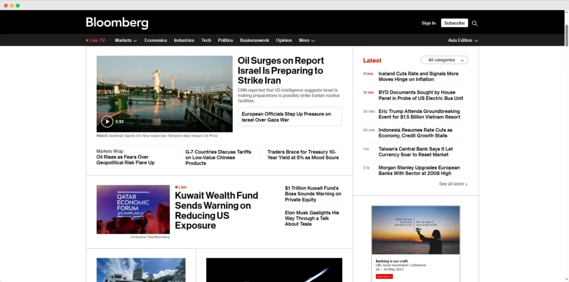Click the arrow next to See all latest
The height and width of the screenshot is (282, 569).
(466, 184)
